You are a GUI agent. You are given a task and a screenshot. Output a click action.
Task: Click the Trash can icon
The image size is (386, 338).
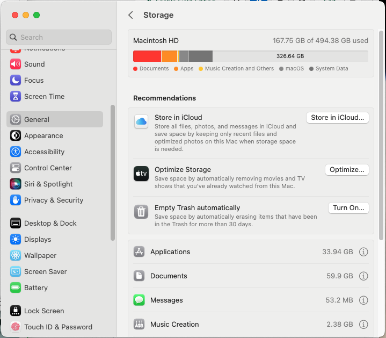coord(141,212)
